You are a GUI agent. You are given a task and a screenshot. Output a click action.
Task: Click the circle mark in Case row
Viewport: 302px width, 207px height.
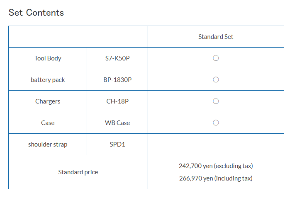(x=216, y=123)
